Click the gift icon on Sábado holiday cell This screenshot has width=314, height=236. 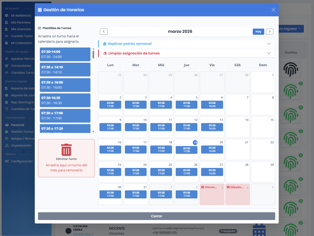[x=228, y=187]
